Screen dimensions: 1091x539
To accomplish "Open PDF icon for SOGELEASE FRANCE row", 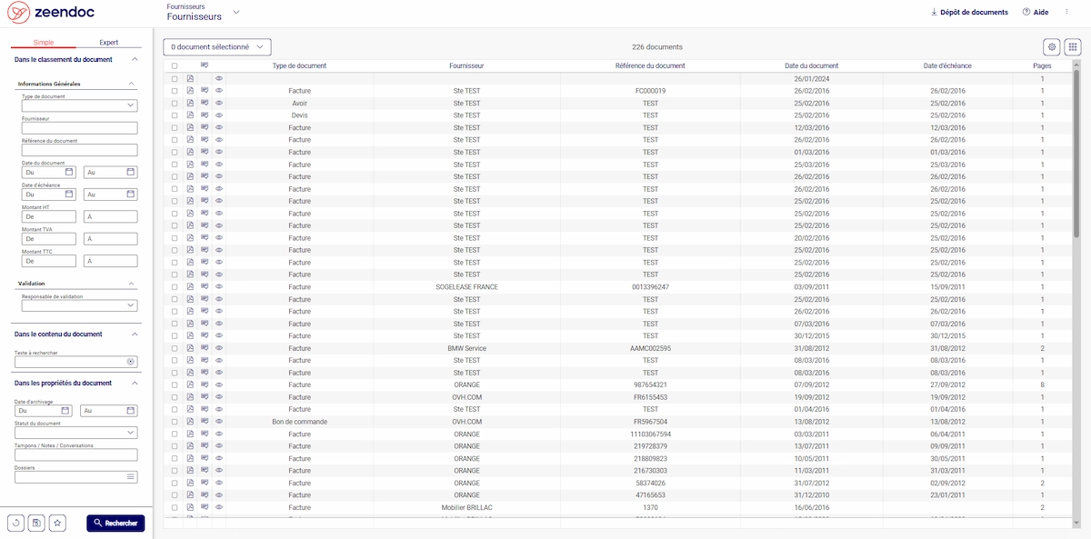I will 190,287.
